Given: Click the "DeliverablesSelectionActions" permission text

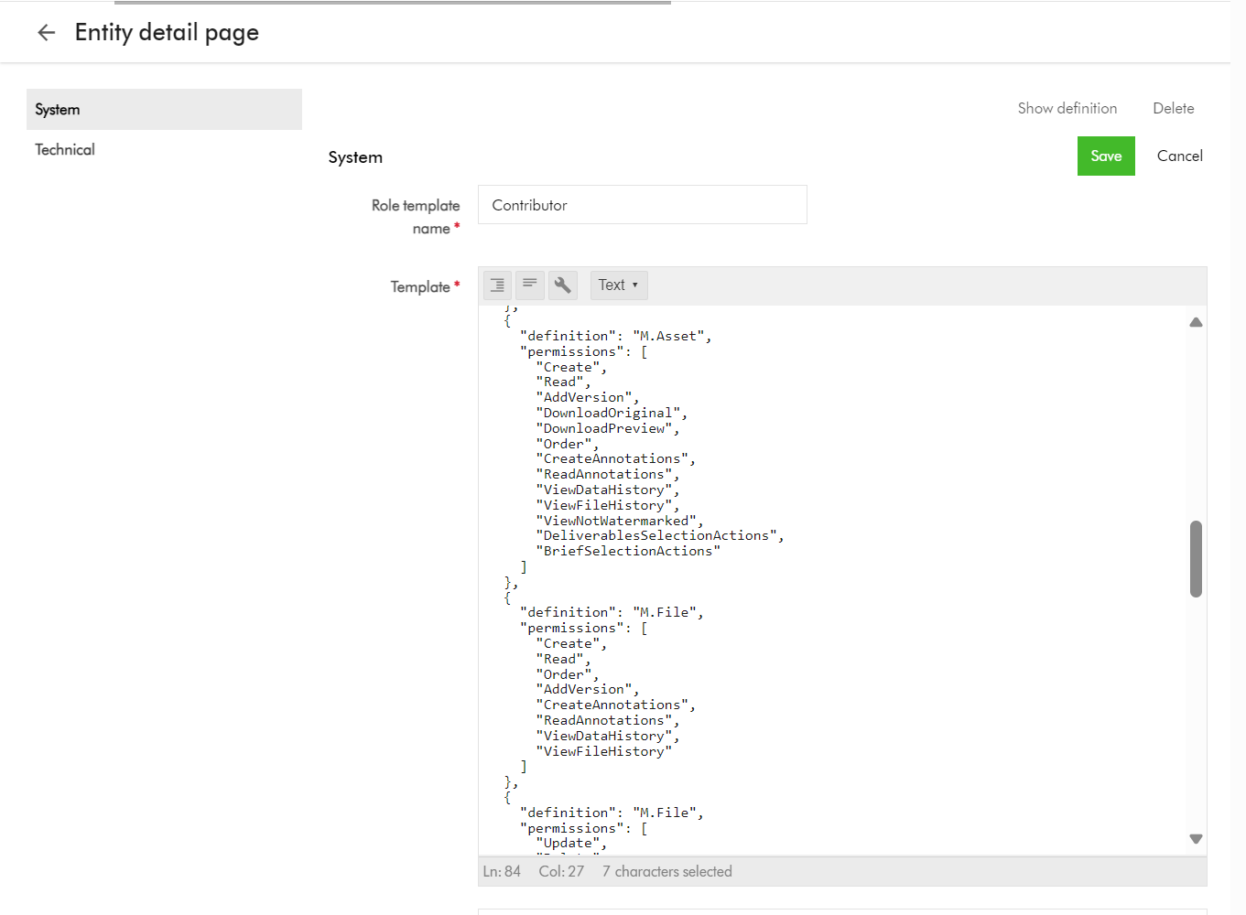Looking at the screenshot, I should tap(656, 535).
